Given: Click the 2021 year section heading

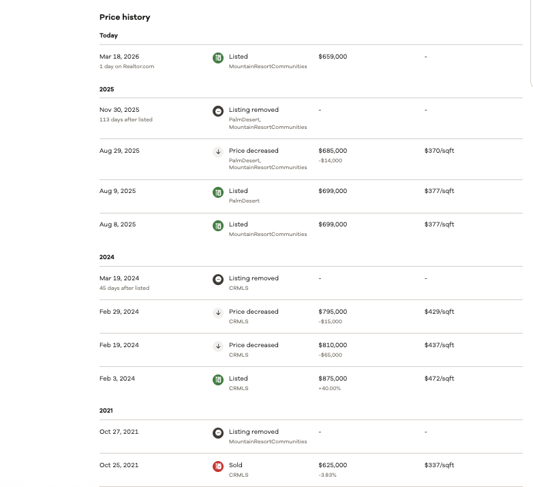Looking at the screenshot, I should (106, 411).
